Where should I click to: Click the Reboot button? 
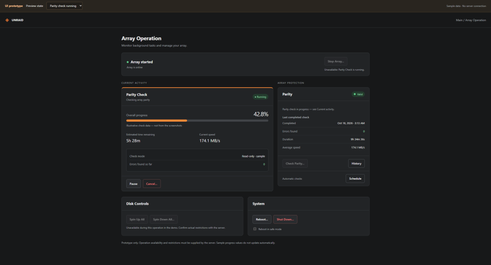point(262,219)
